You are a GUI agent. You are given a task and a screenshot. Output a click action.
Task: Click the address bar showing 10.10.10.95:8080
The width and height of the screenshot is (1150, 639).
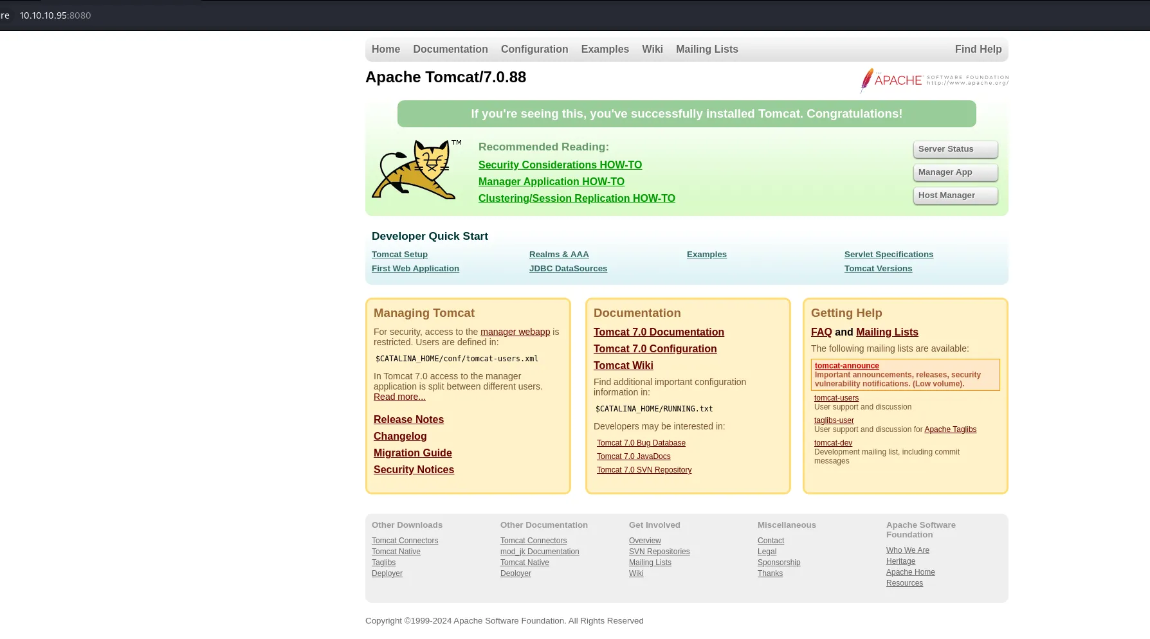tap(55, 15)
